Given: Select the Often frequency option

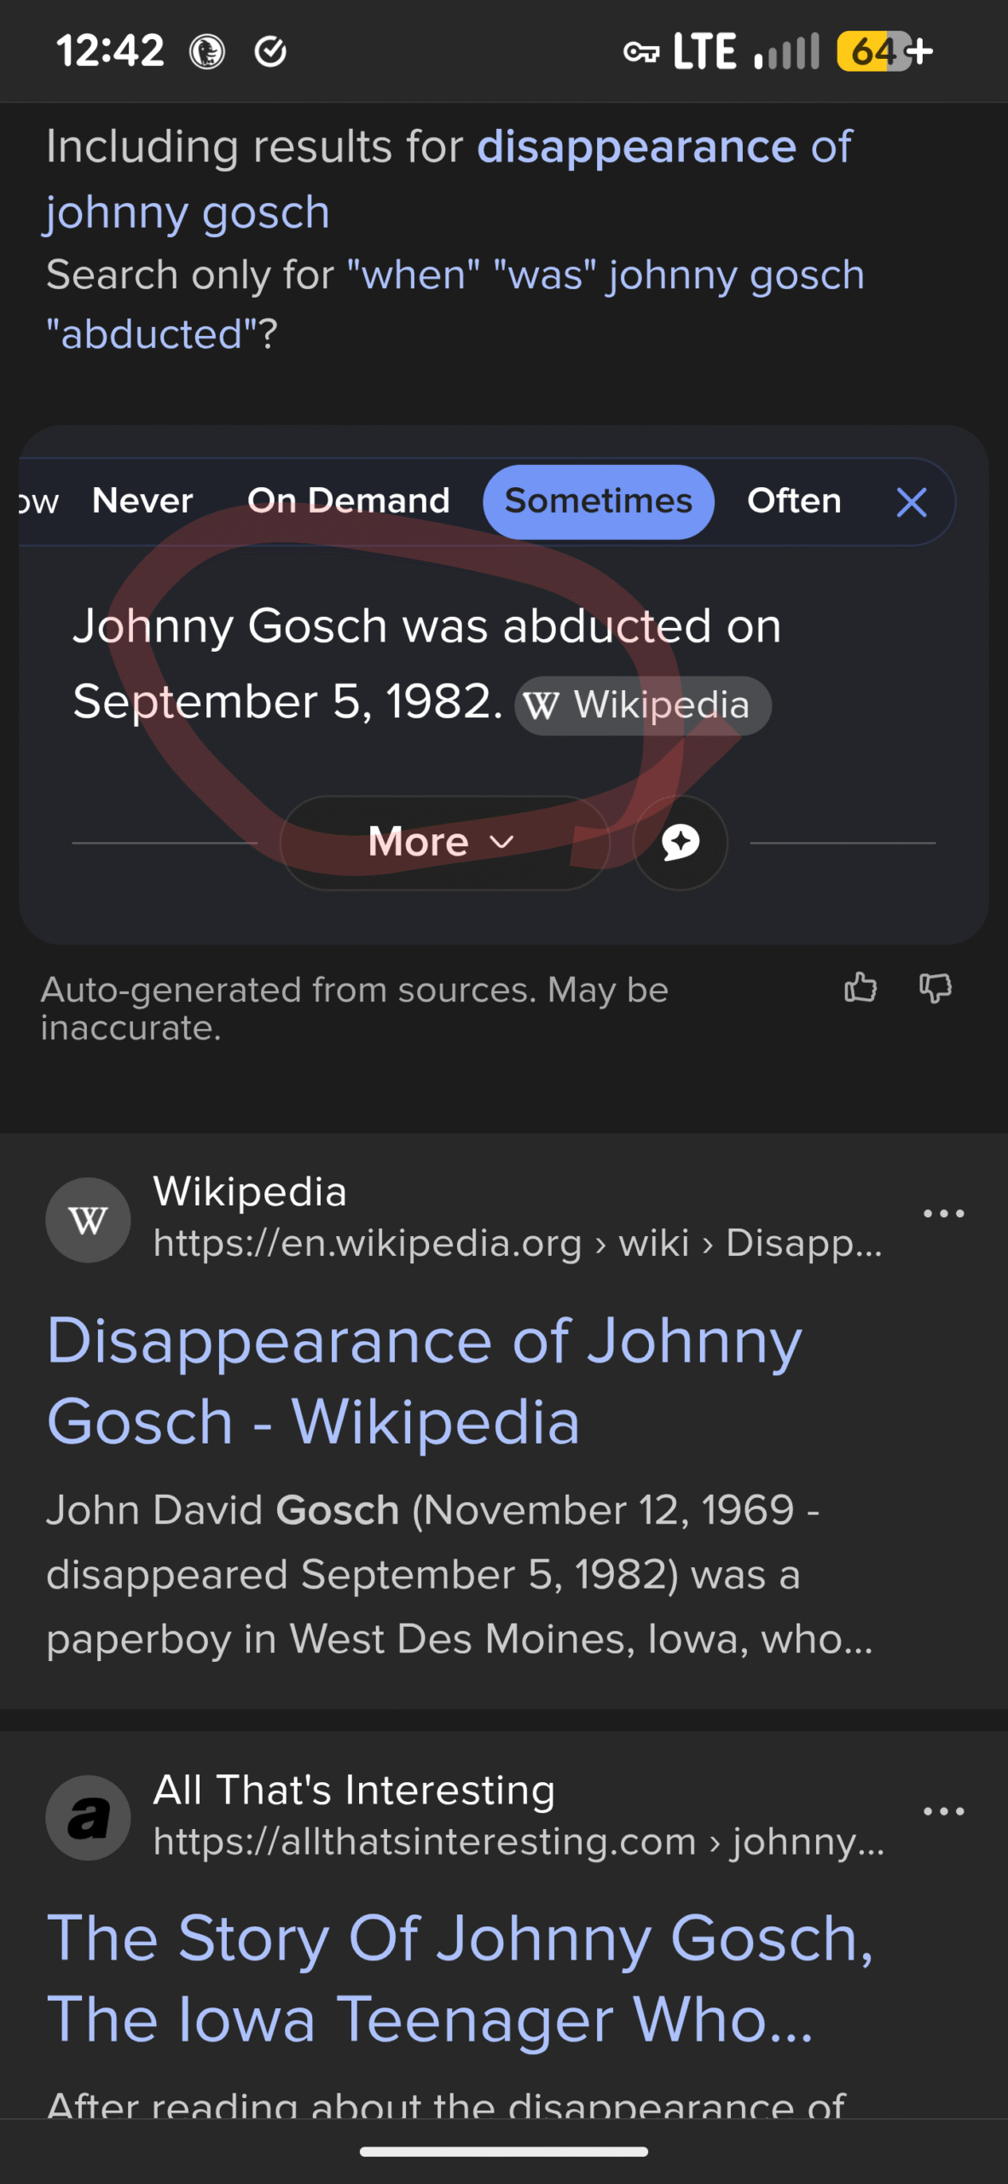Looking at the screenshot, I should pyautogui.click(x=794, y=501).
